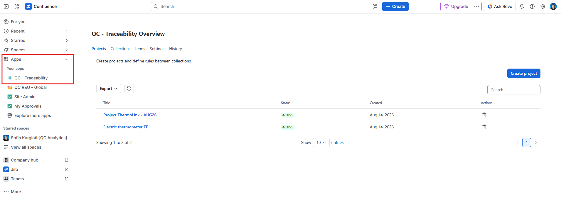Open the help question mark icon
The width and height of the screenshot is (561, 204).
(x=532, y=6)
